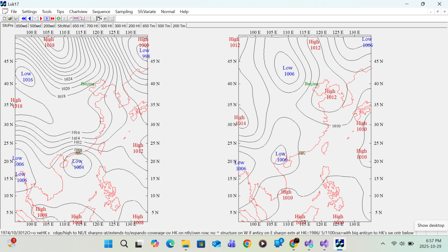Expand the system tray hidden icons chevron
Image resolution: width=448 pixels, height=252 pixels.
(x=383, y=244)
